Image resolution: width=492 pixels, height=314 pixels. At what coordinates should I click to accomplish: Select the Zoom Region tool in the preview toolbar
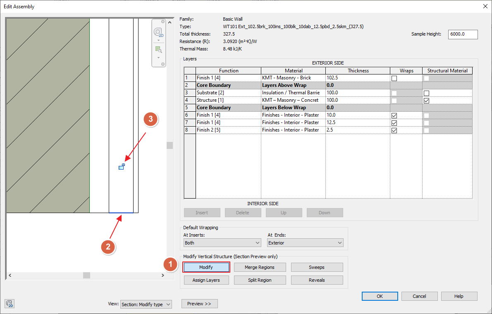coord(158,49)
